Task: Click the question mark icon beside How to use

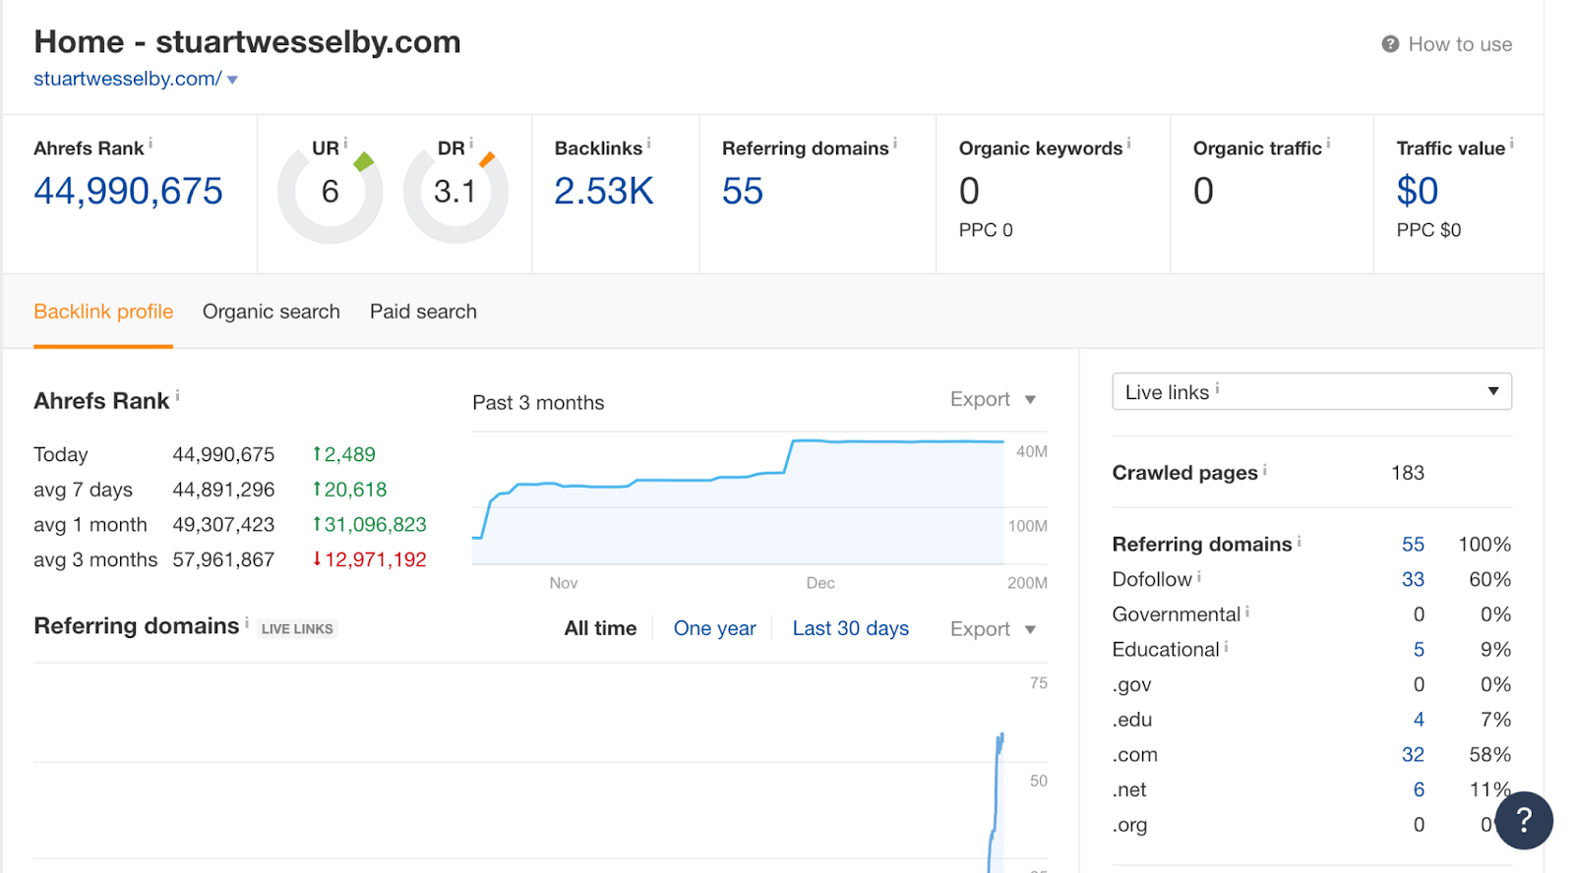Action: (x=1390, y=44)
